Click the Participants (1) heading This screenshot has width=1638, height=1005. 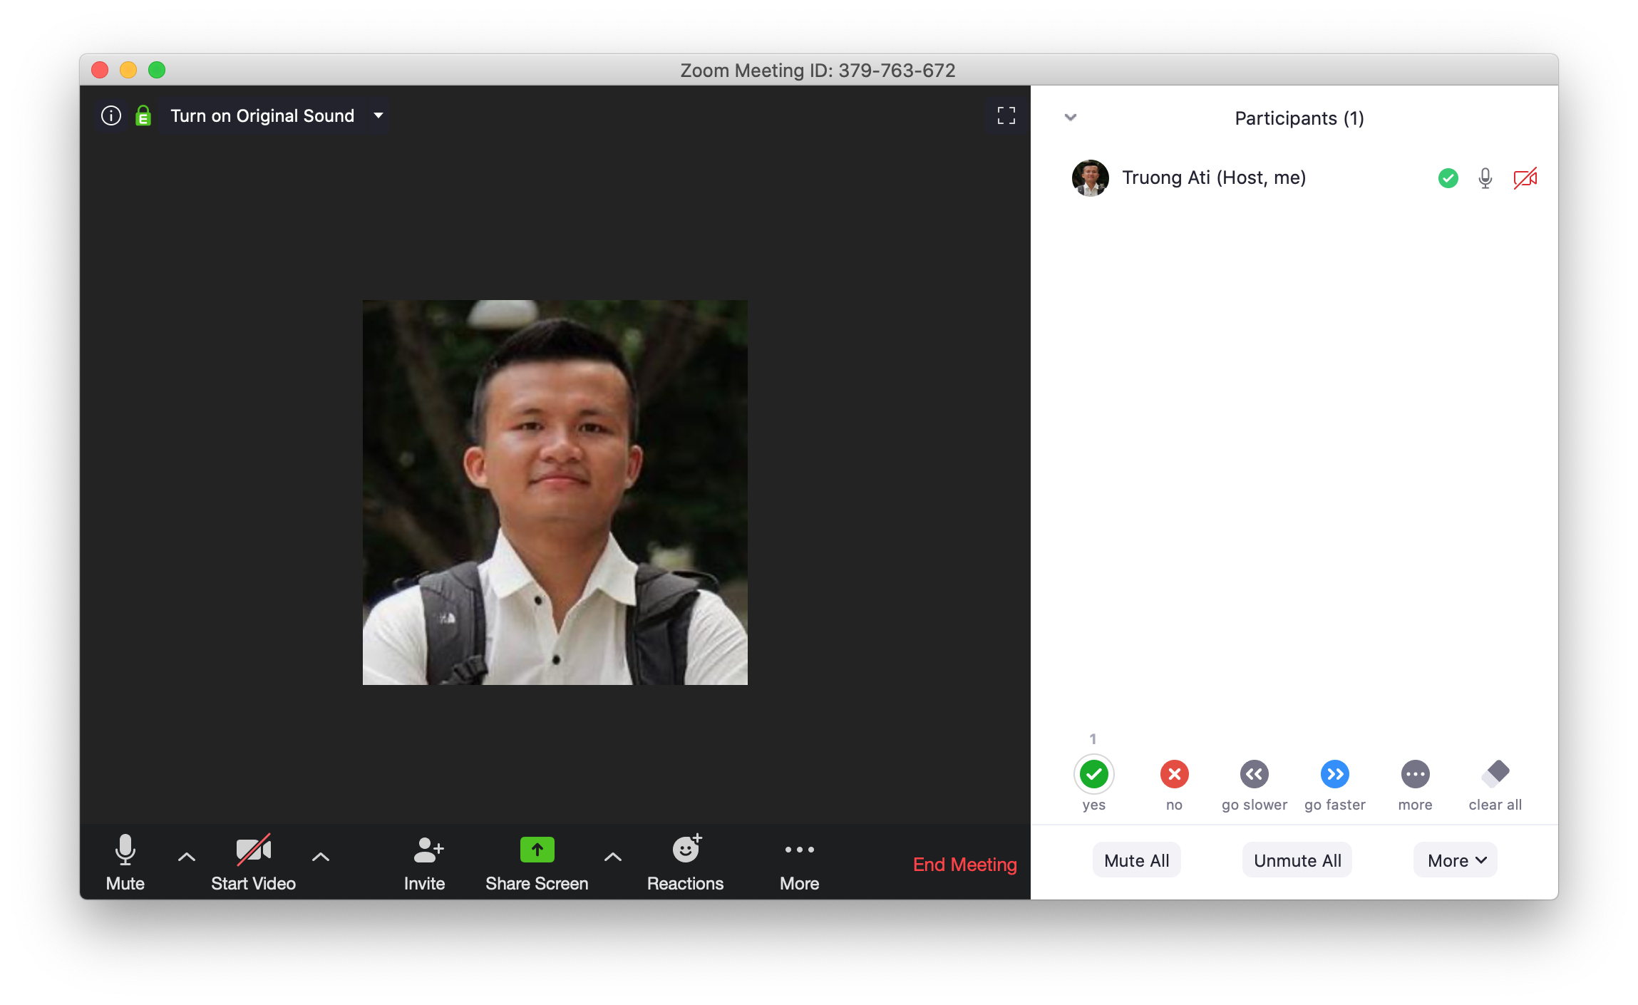(x=1299, y=118)
